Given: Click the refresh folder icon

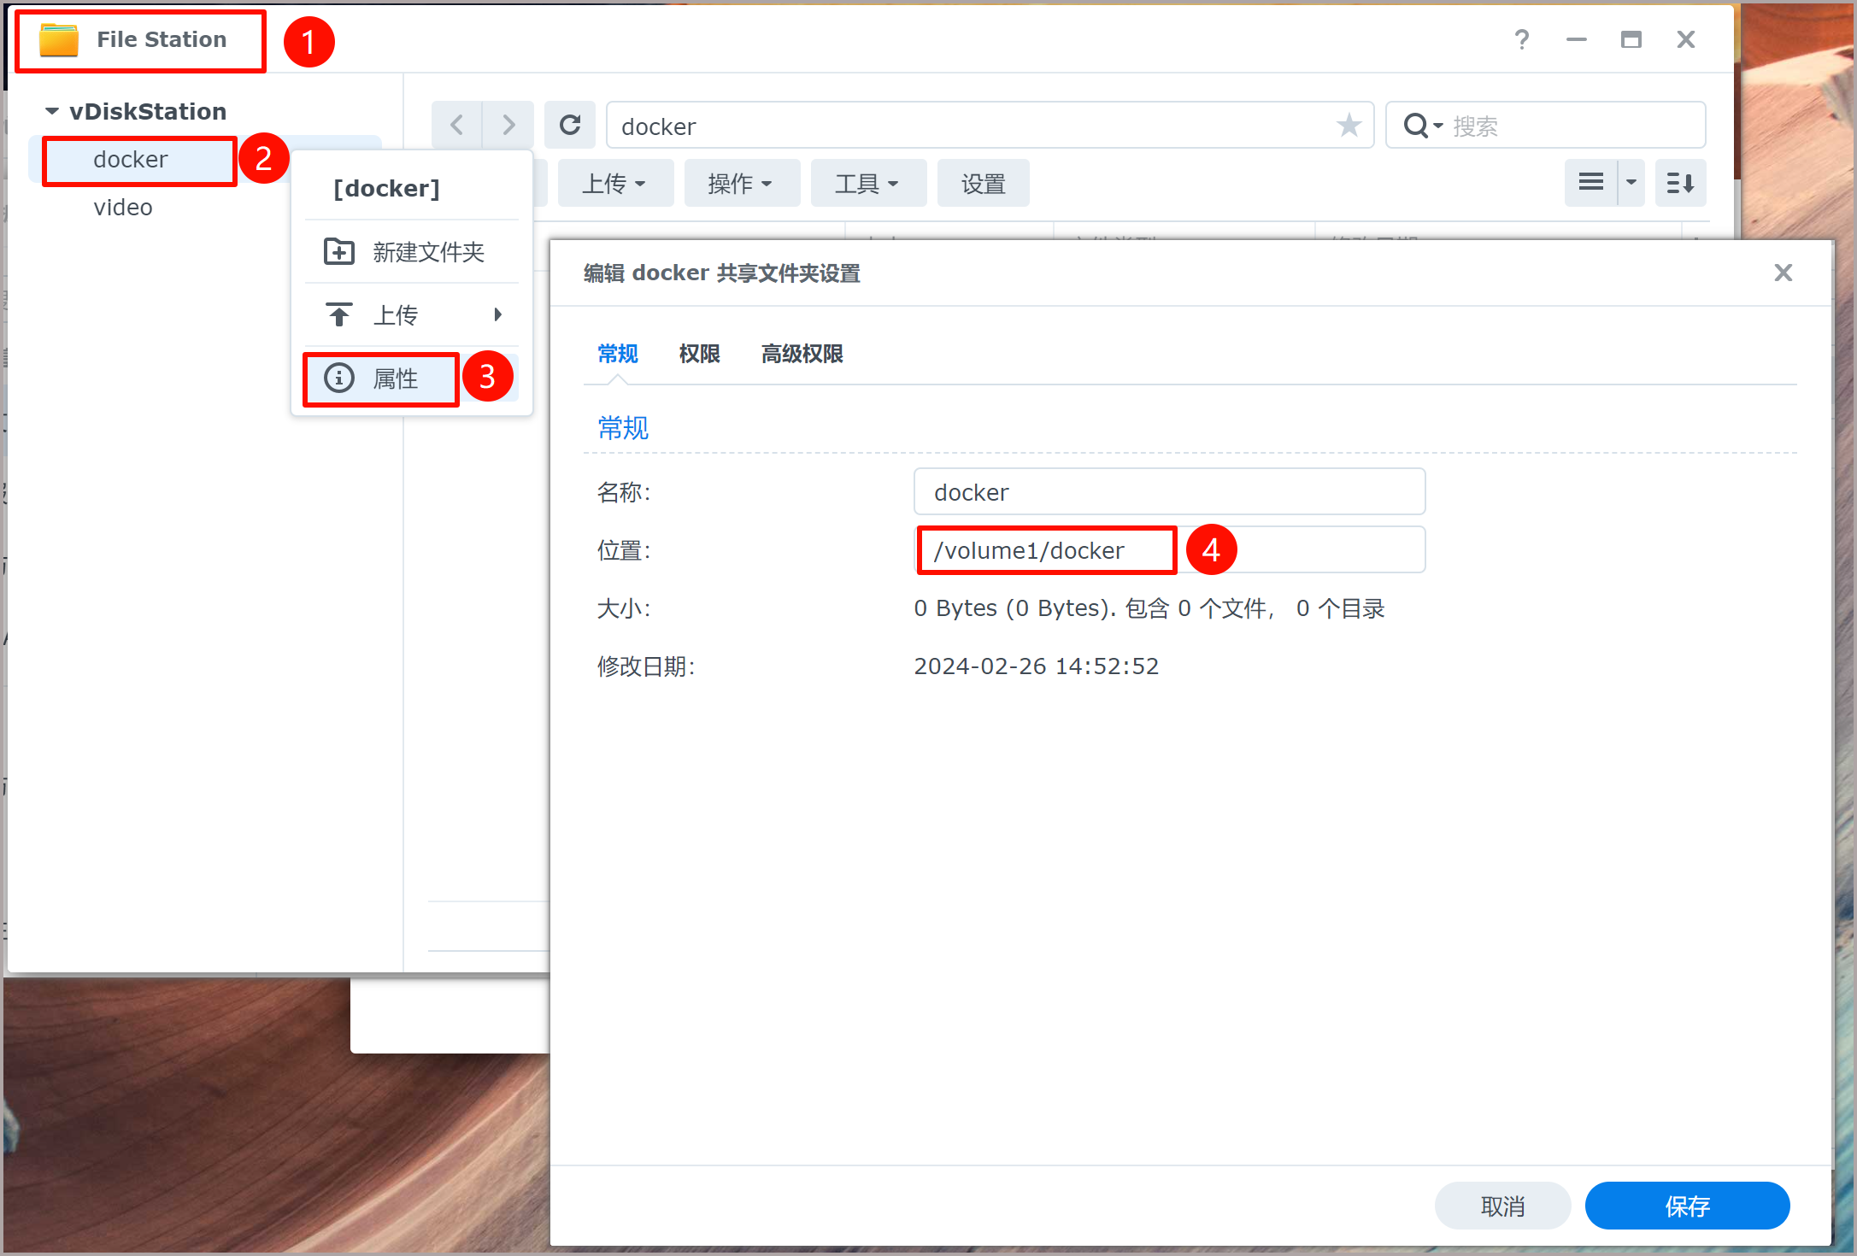Looking at the screenshot, I should pyautogui.click(x=570, y=126).
